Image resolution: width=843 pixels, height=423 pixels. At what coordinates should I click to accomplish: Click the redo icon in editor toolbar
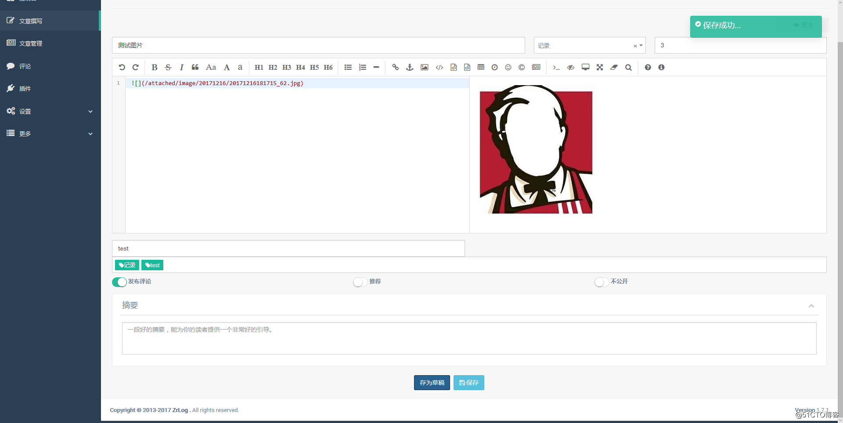click(x=136, y=67)
